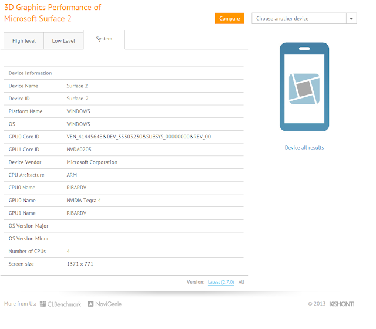Open the 'Device all results' link
The image size is (376, 329).
tap(304, 148)
